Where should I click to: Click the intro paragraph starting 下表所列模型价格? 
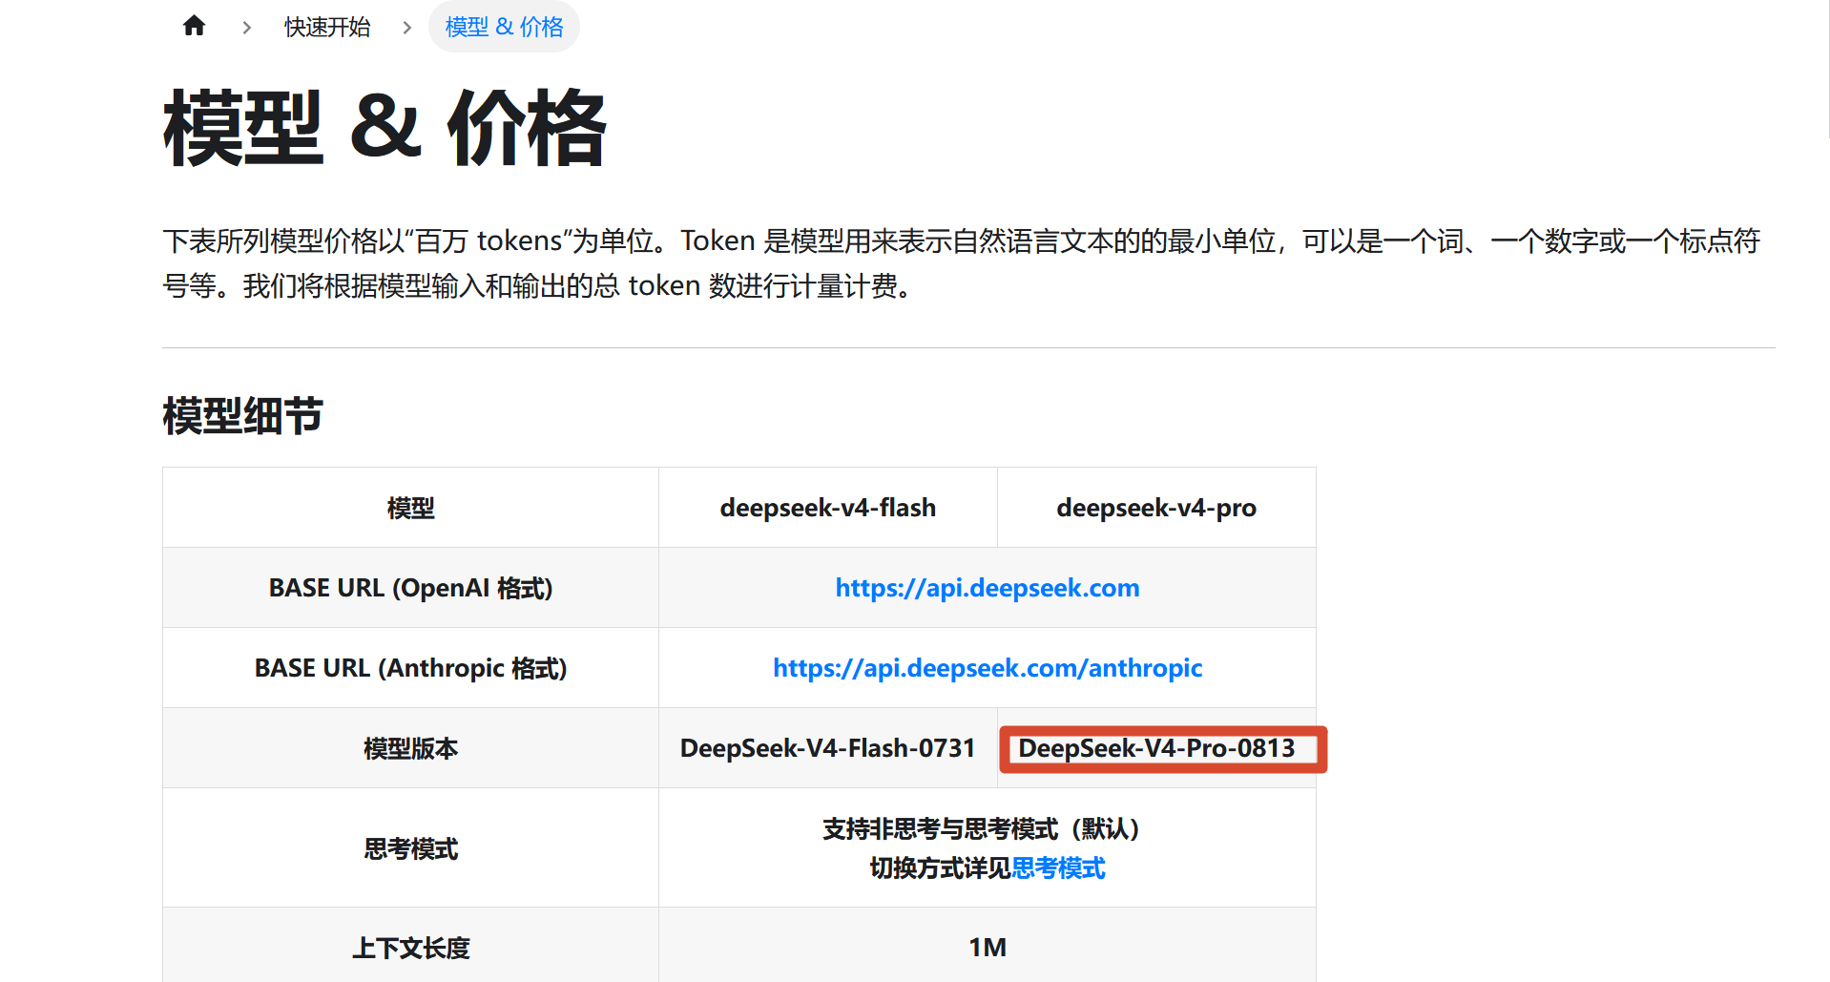(962, 263)
